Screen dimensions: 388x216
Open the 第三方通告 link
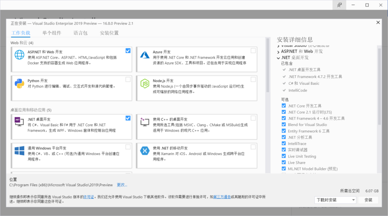click(222, 197)
